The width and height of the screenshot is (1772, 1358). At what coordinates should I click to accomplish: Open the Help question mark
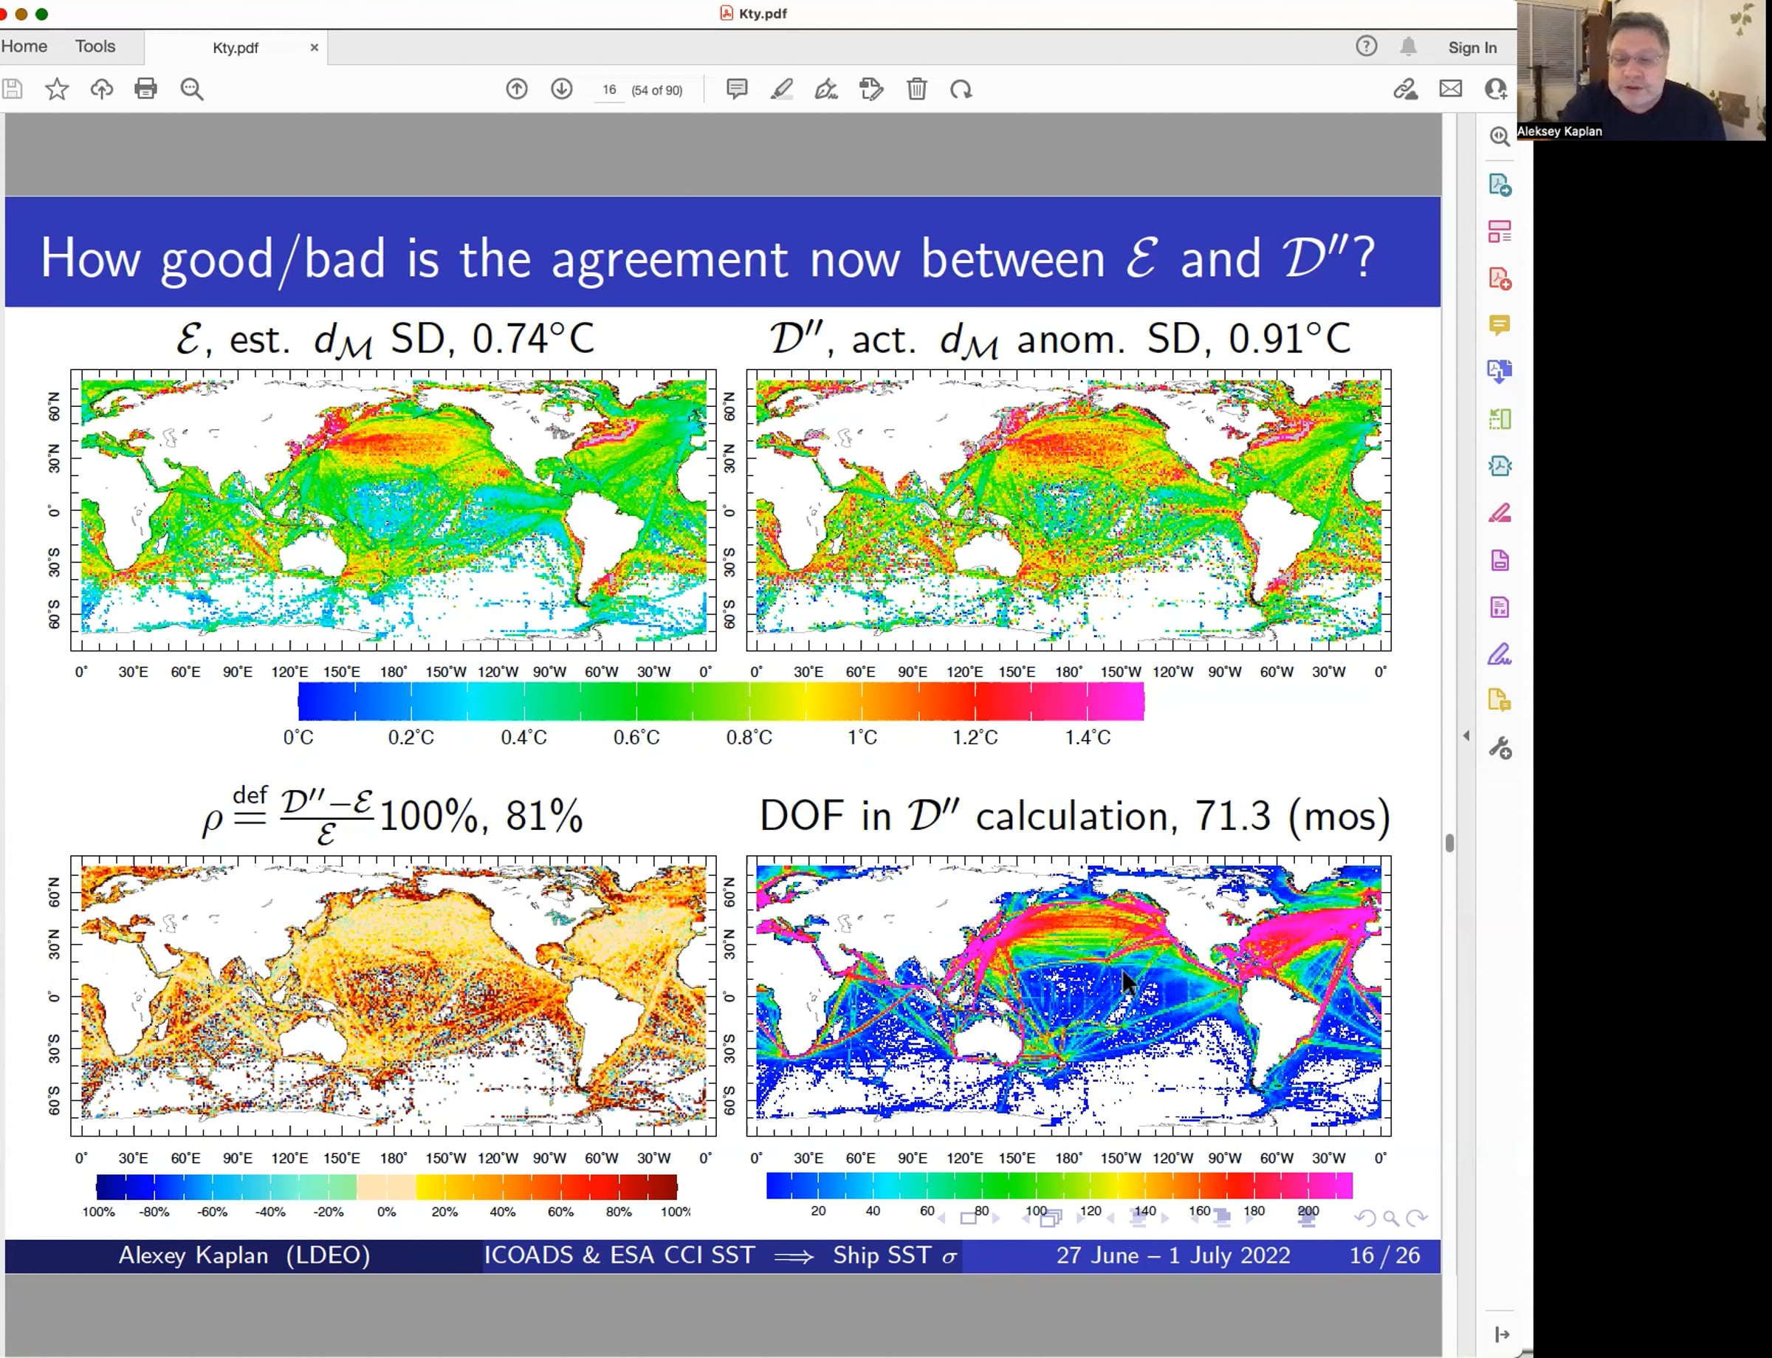tap(1367, 47)
